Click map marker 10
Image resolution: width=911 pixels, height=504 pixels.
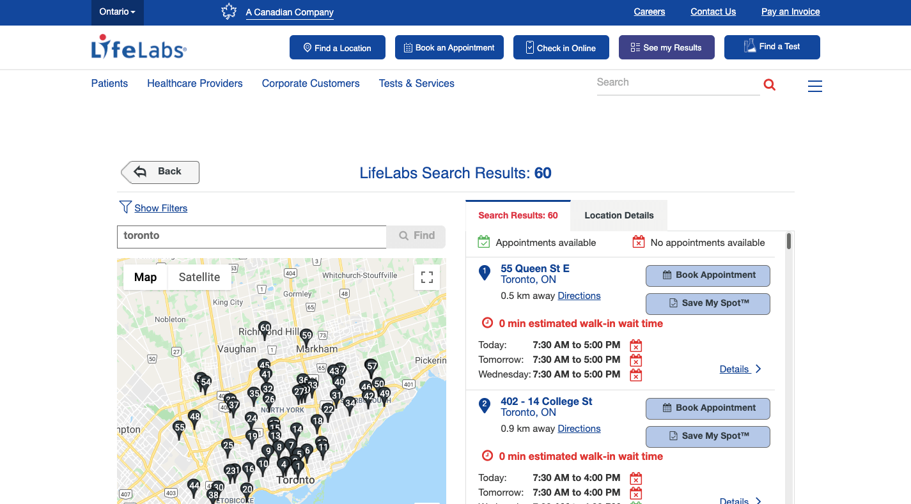263,466
